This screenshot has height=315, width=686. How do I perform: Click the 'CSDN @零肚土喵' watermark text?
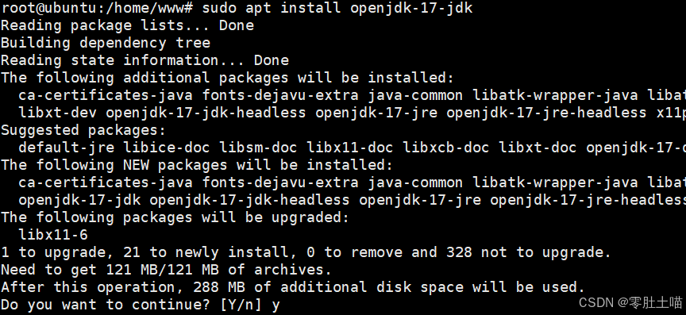pos(630,302)
